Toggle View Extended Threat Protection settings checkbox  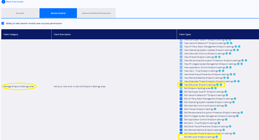[x=181, y=81]
